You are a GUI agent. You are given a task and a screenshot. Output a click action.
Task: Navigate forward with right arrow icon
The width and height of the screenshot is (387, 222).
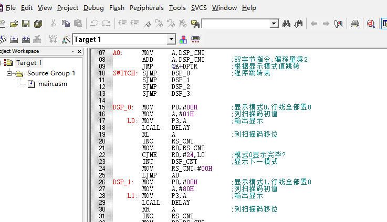click(x=326, y=24)
